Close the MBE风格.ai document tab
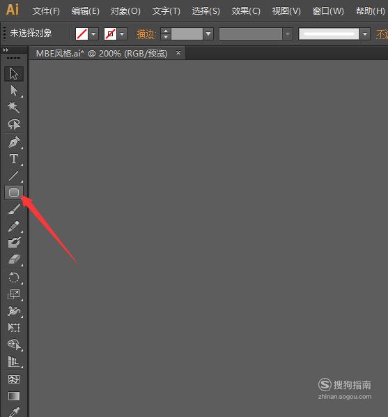 tap(178, 53)
